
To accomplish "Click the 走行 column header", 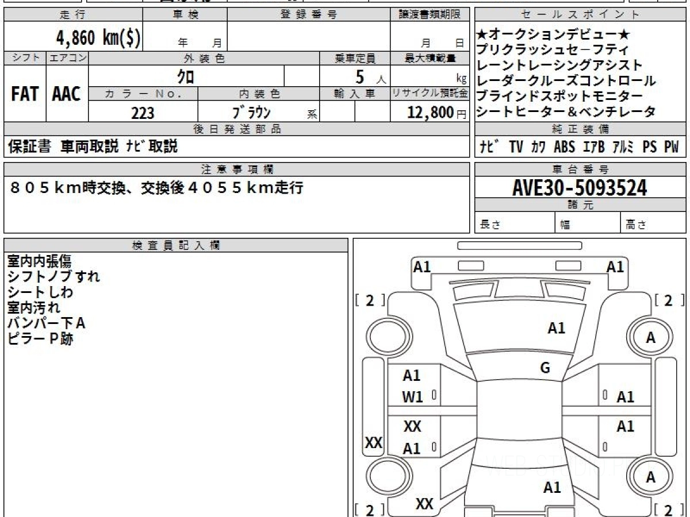I will pyautogui.click(x=72, y=15).
